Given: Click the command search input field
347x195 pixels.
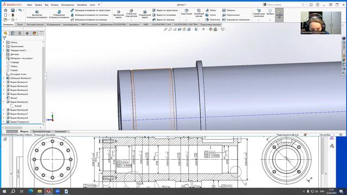Looking at the screenshot, I should point(284,5).
